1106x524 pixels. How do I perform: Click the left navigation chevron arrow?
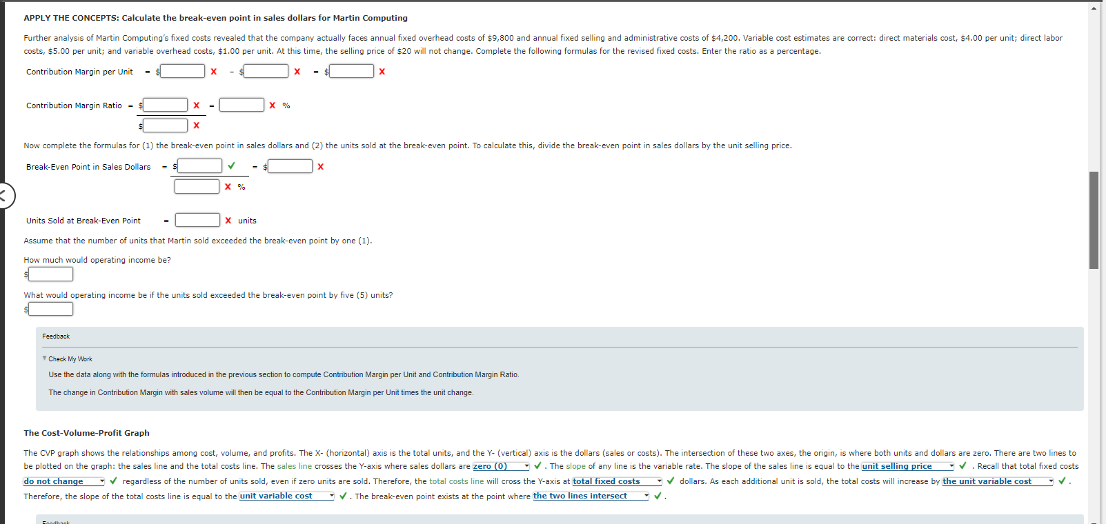point(5,196)
